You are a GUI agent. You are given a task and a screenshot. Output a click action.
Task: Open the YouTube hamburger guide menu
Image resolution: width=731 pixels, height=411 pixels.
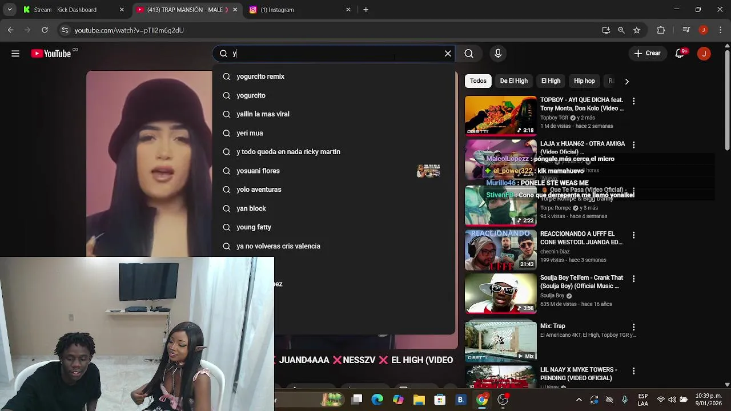(15, 54)
